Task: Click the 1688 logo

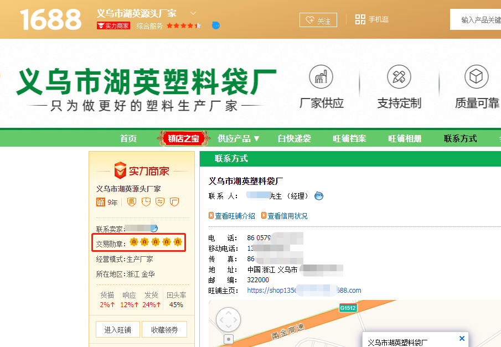Action: point(50,19)
